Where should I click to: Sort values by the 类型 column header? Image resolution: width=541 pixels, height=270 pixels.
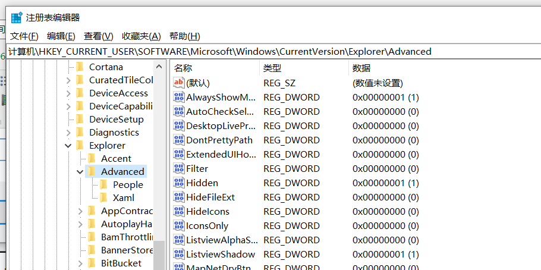point(304,68)
